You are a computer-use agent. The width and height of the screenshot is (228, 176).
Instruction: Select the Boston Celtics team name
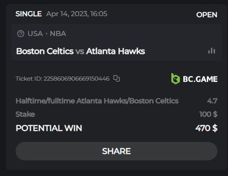pos(45,51)
